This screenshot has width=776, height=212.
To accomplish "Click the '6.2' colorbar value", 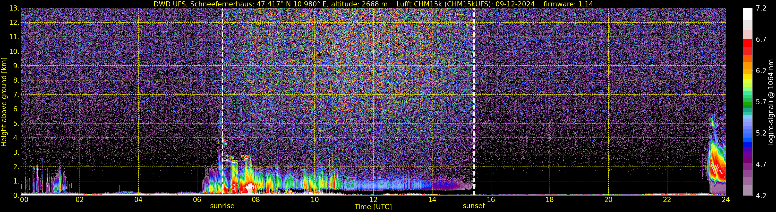I will [761, 71].
